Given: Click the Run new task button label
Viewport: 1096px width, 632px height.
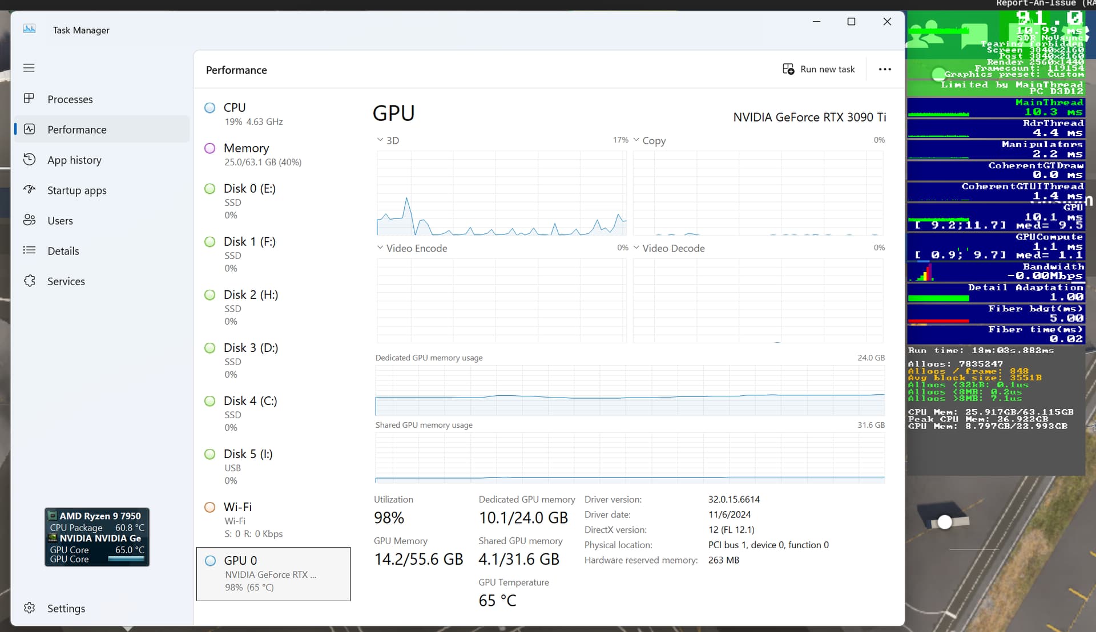Looking at the screenshot, I should 827,69.
